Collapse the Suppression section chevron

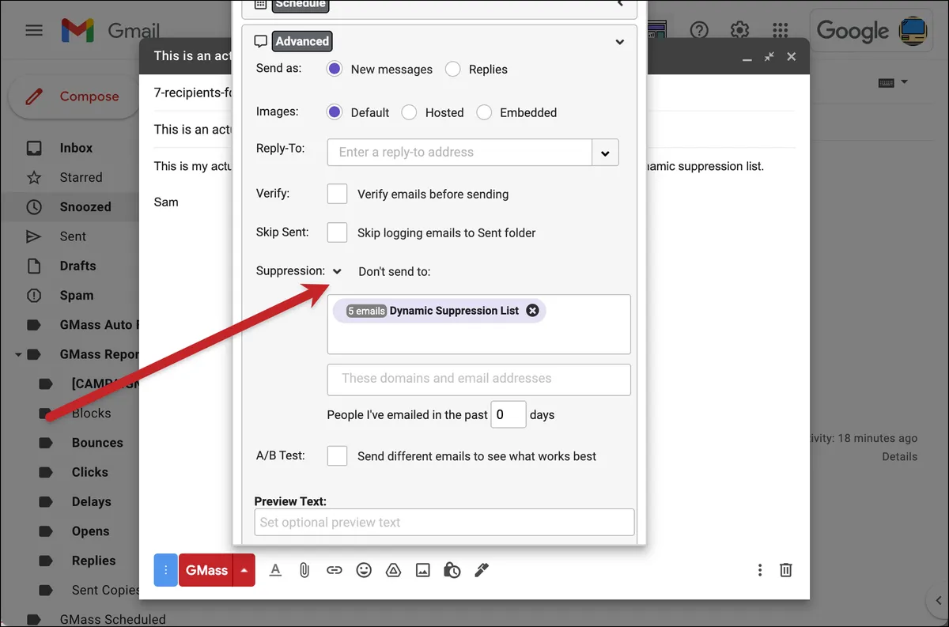(x=337, y=271)
